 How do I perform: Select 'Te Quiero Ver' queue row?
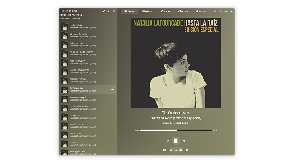click(x=88, y=89)
